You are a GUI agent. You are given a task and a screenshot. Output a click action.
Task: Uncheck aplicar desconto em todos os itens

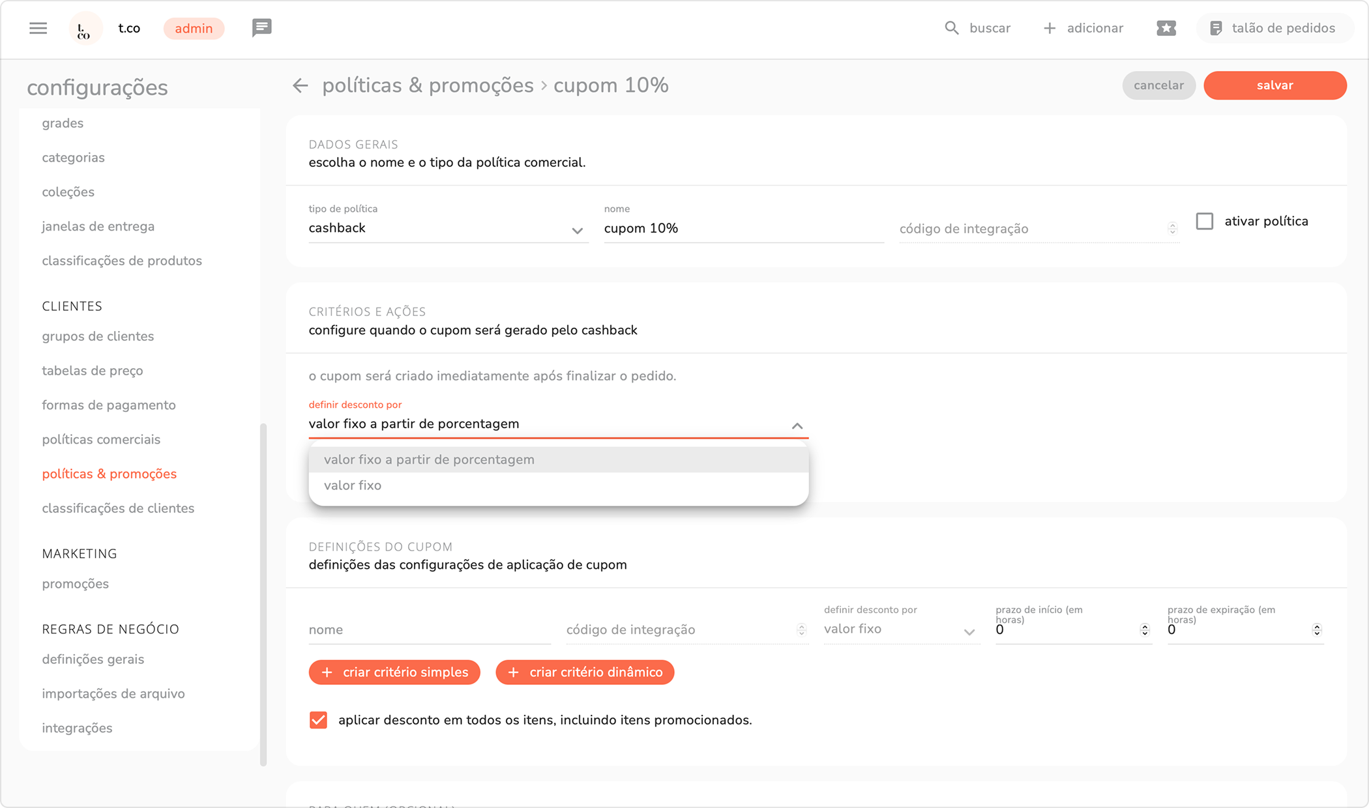coord(318,720)
